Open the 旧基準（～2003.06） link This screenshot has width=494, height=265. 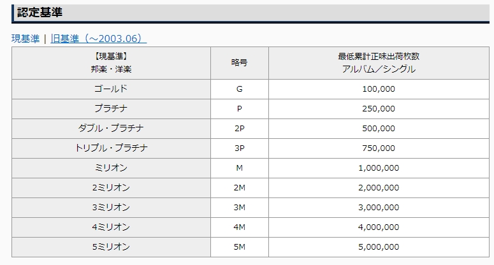98,38
